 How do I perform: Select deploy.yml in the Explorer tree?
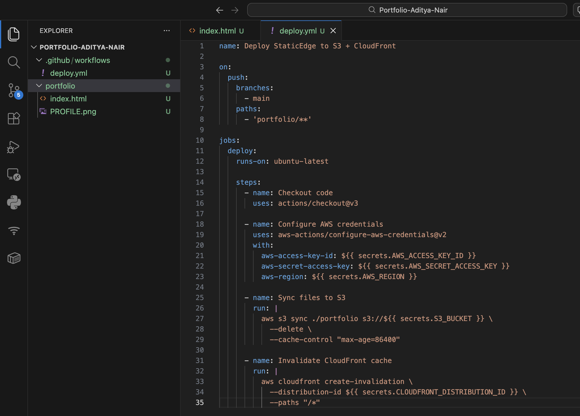pos(68,73)
